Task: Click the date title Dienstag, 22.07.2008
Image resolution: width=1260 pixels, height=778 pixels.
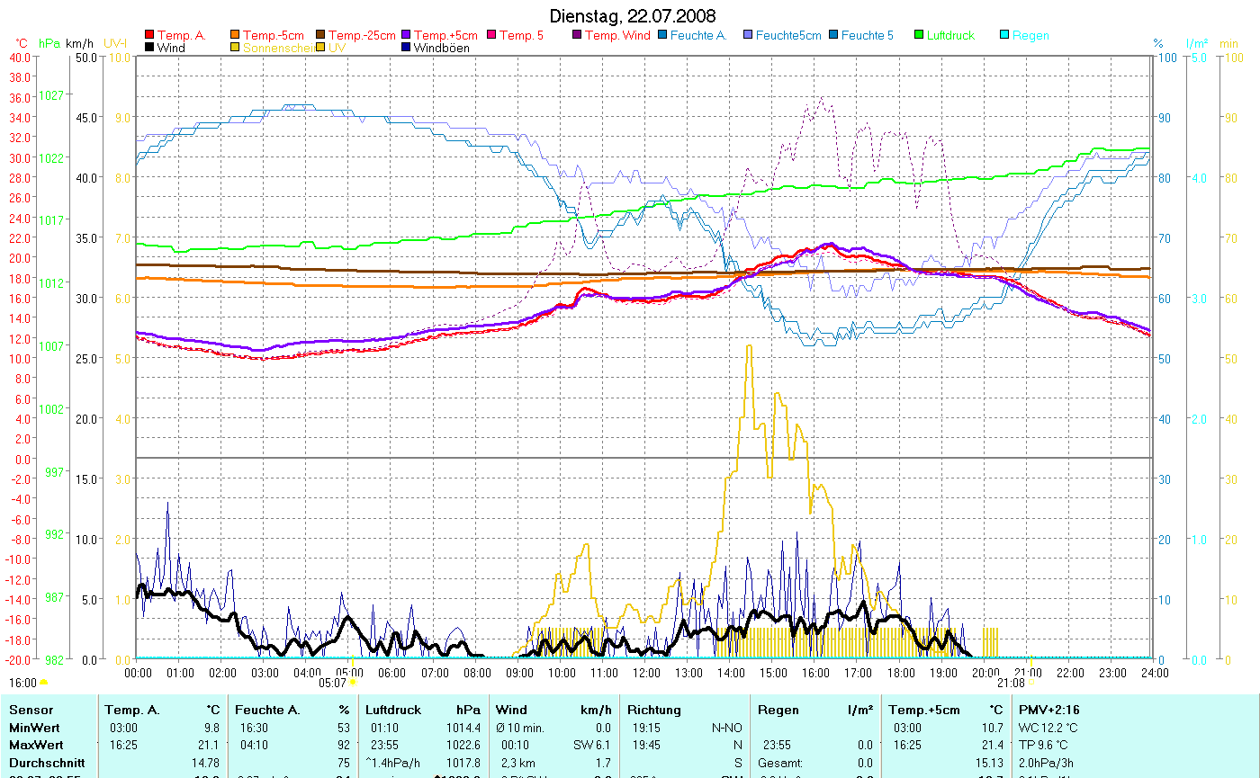Action: [633, 17]
